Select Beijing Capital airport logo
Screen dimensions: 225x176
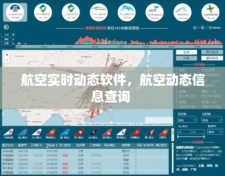pos(15,12)
